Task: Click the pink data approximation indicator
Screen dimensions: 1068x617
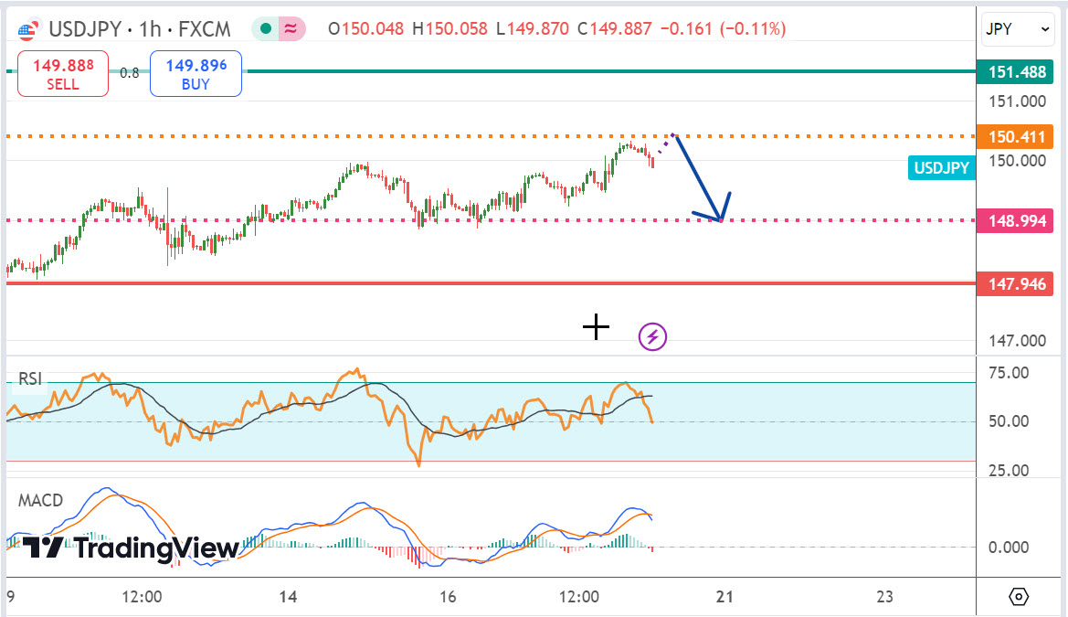Action: 291,29
